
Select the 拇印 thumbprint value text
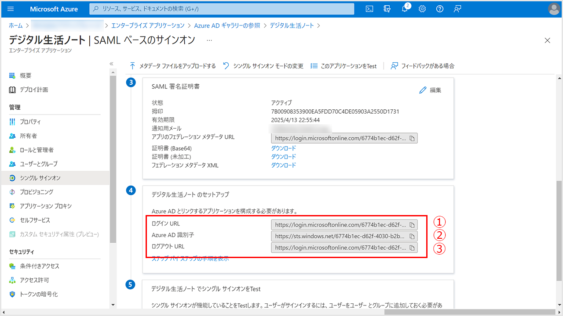point(335,111)
